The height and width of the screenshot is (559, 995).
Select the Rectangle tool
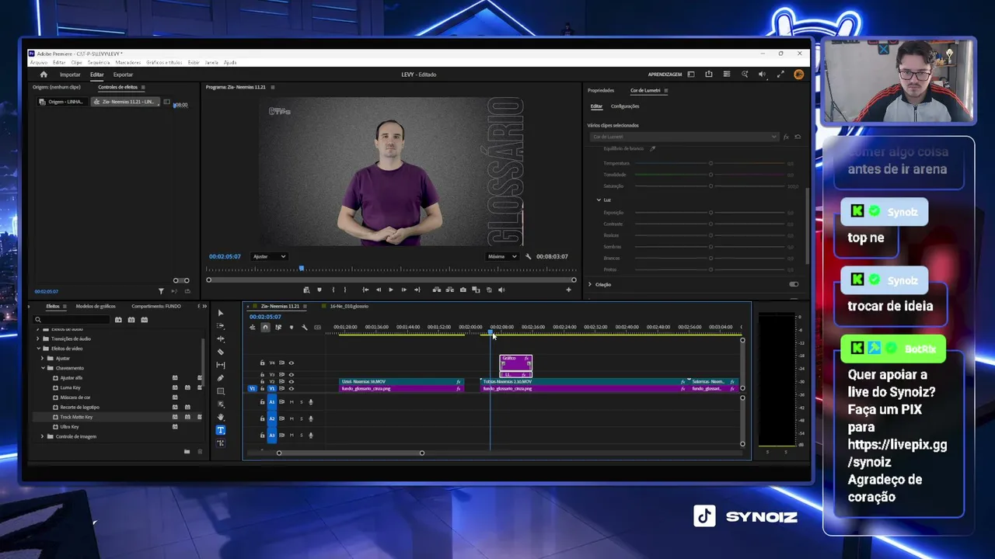(x=221, y=391)
